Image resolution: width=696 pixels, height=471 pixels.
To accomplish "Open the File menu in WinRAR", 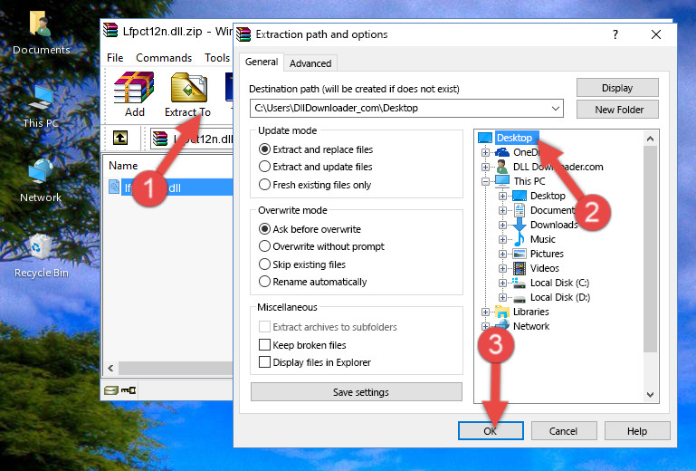I will [115, 58].
